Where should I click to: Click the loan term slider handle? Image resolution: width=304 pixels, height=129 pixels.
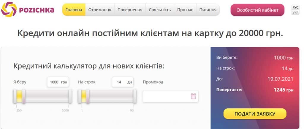point(84,97)
